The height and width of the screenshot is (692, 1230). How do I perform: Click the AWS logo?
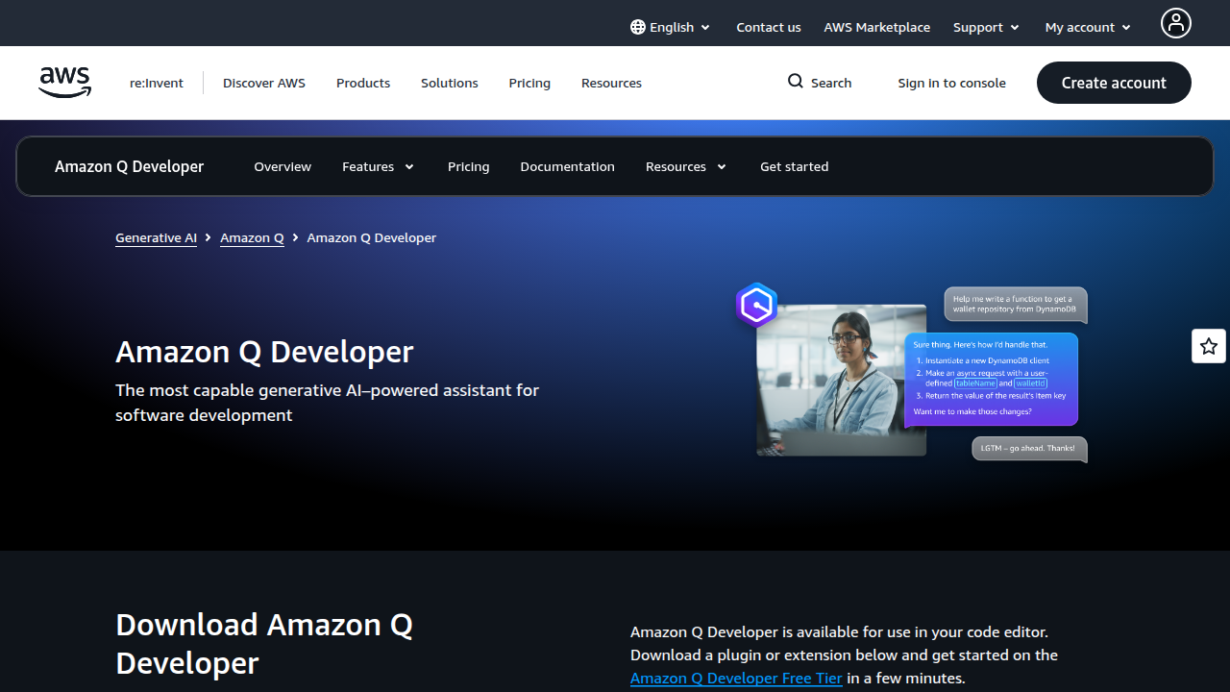pos(65,83)
